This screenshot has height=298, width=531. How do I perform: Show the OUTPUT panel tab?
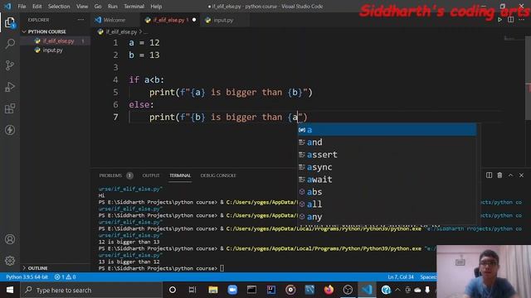(x=151, y=175)
